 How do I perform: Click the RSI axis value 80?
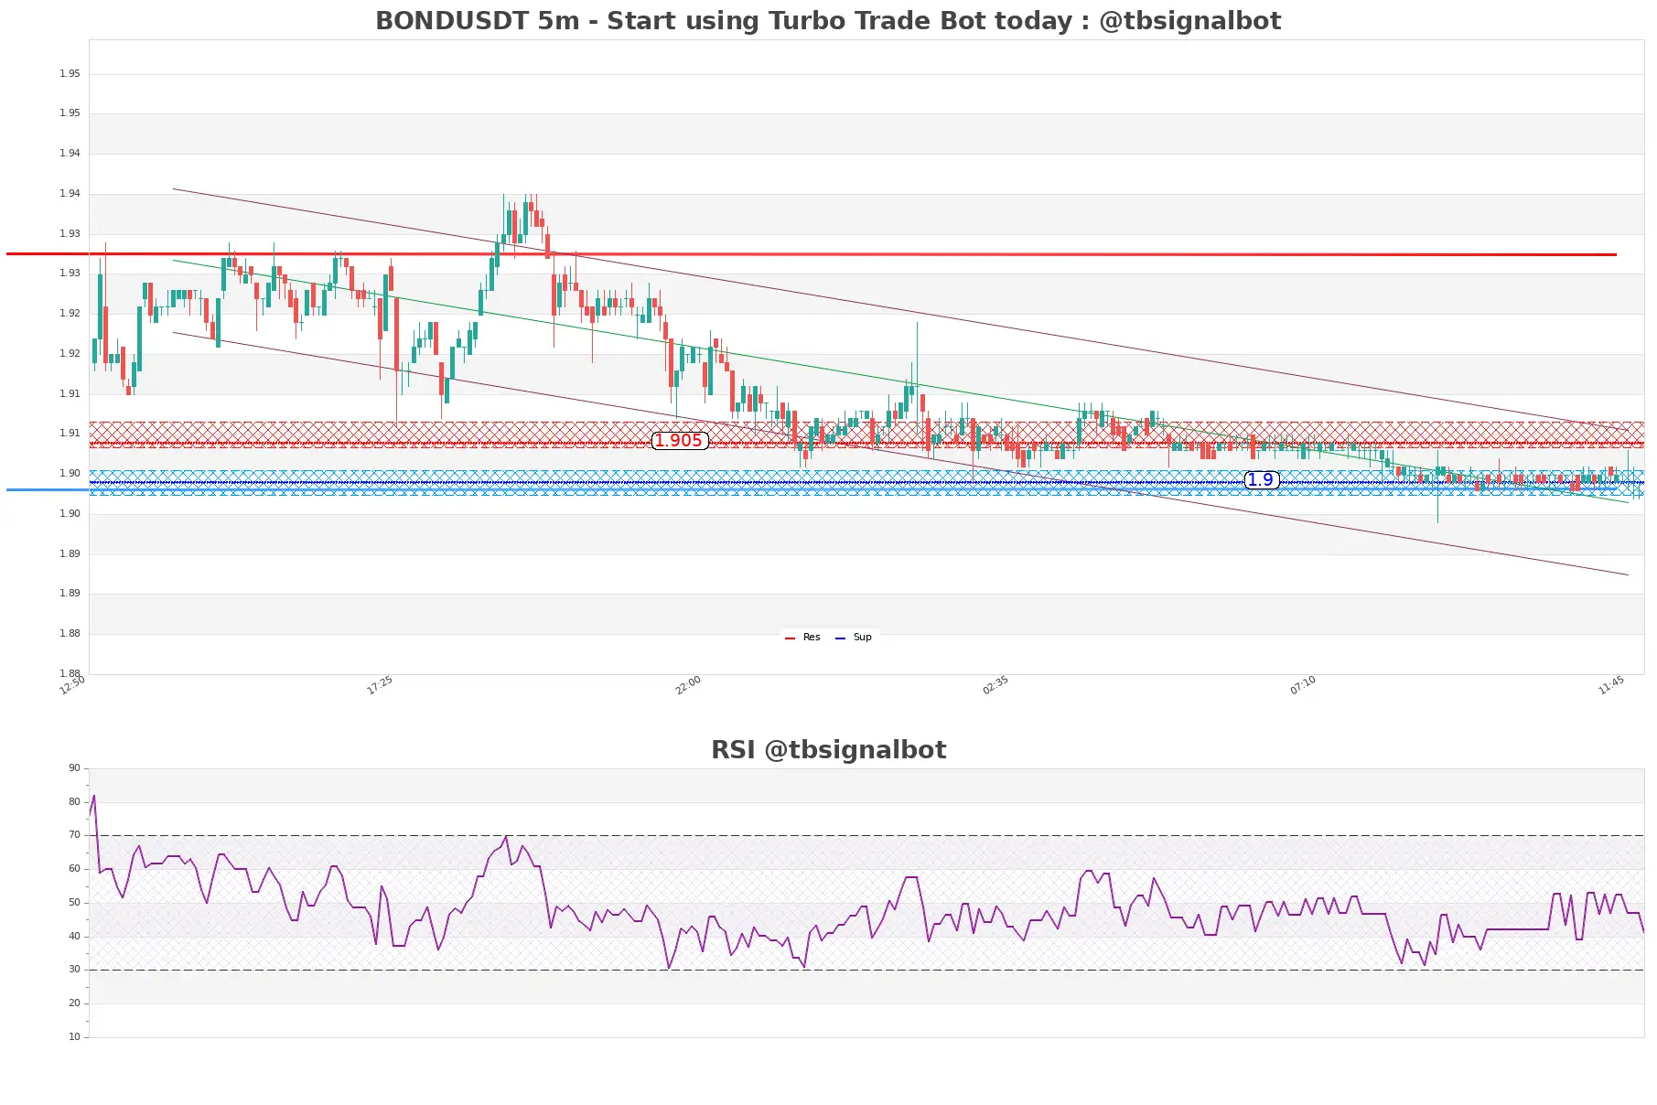coord(74,802)
